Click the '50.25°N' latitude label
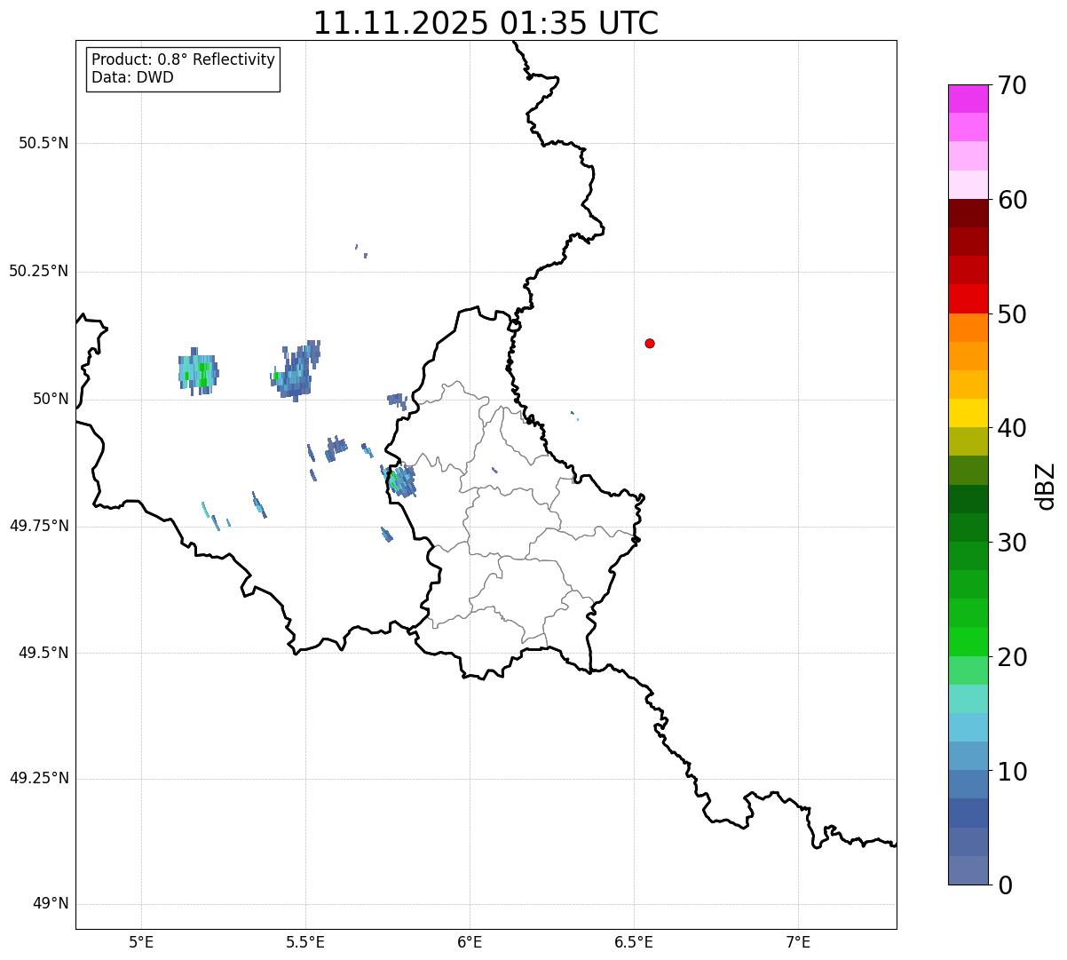Viewport: 1067px width, 960px height. coord(39,271)
